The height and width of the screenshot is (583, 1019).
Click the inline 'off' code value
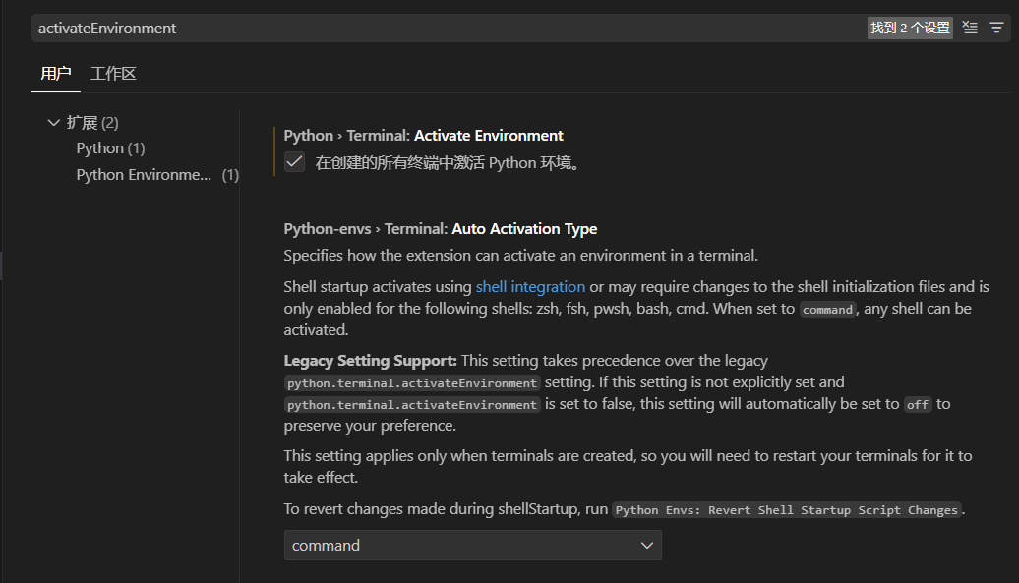pyautogui.click(x=918, y=404)
